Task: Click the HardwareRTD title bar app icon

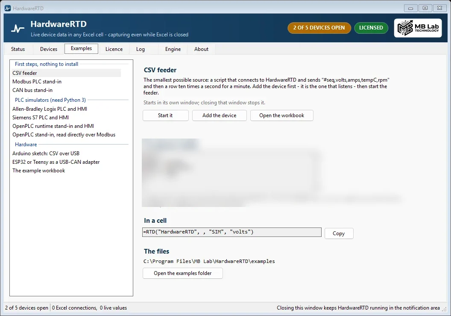Action: [8, 9]
